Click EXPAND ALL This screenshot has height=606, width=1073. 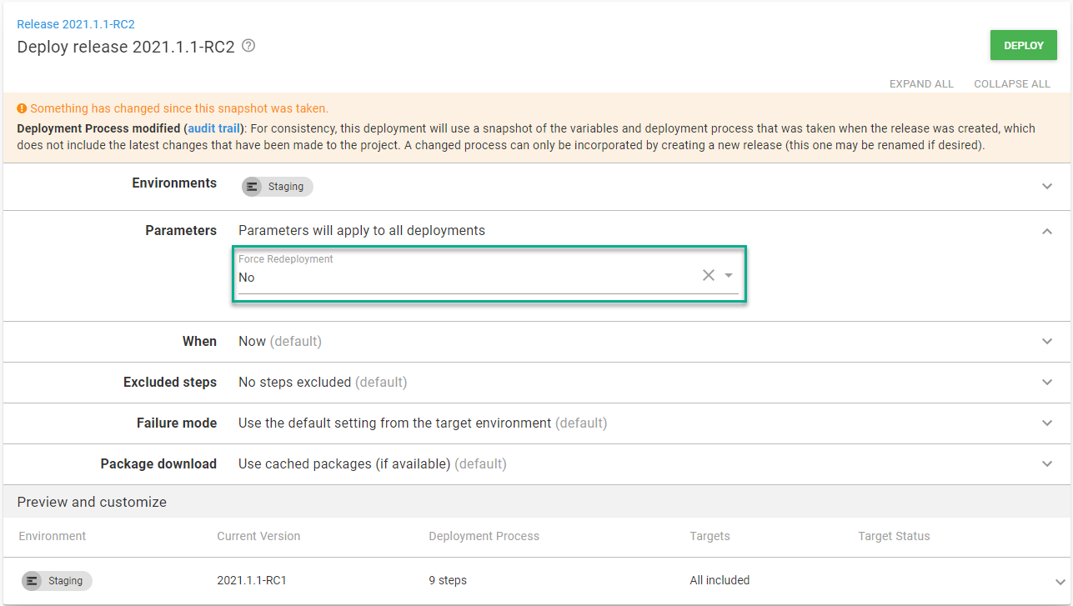(921, 83)
